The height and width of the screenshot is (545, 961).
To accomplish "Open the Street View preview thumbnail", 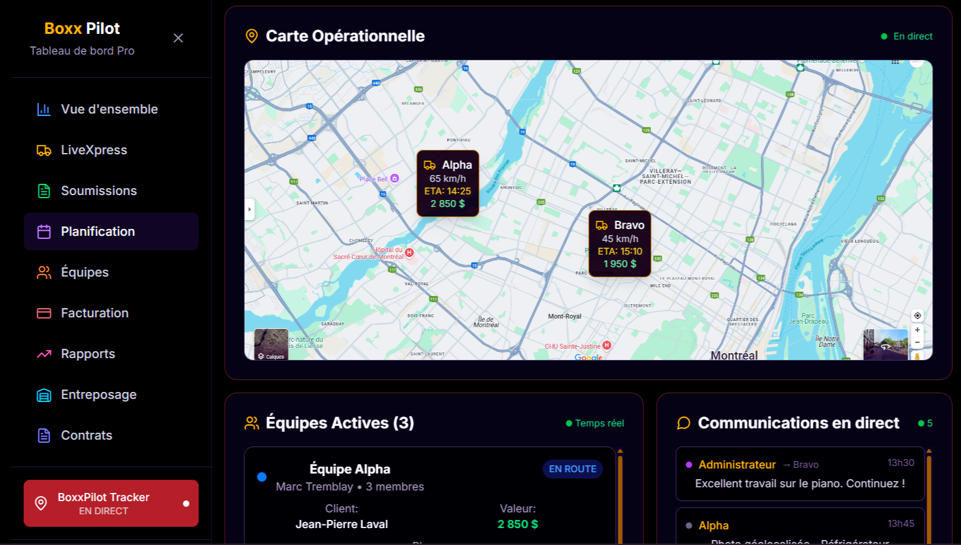I will tap(886, 344).
